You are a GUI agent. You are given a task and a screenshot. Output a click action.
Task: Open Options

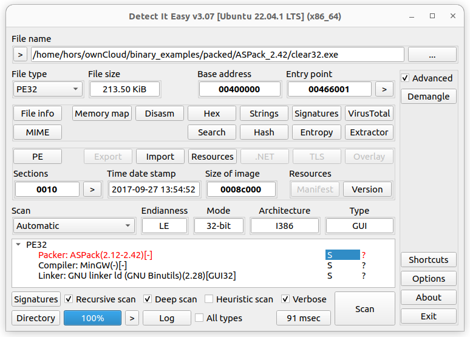tap(428, 279)
